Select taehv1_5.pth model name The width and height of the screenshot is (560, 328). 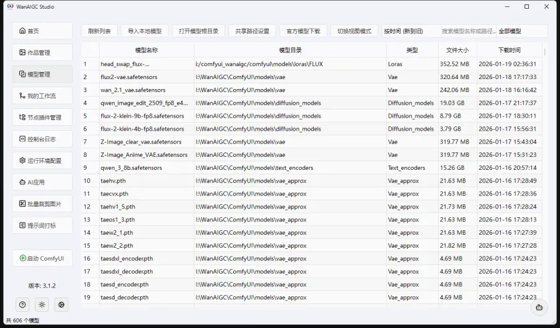(x=118, y=207)
